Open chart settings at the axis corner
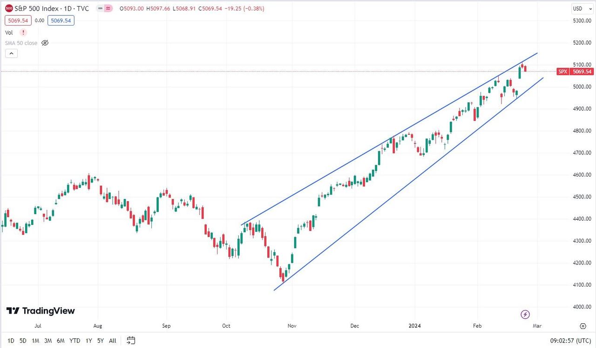The height and width of the screenshot is (348, 596). [583, 327]
